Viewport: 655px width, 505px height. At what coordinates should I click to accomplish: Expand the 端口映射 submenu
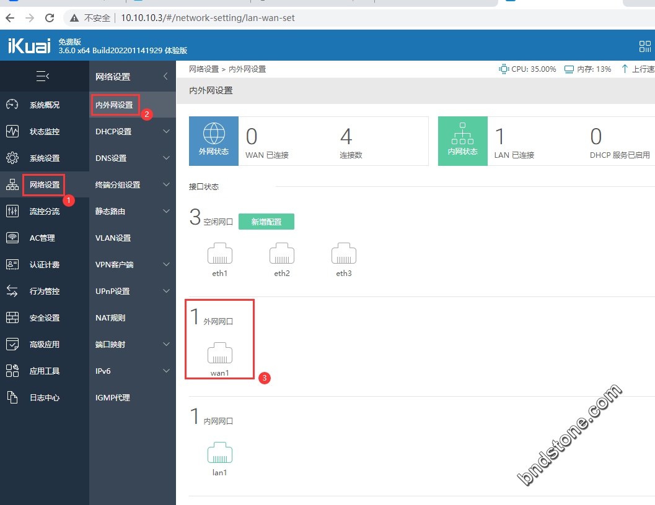pos(166,344)
